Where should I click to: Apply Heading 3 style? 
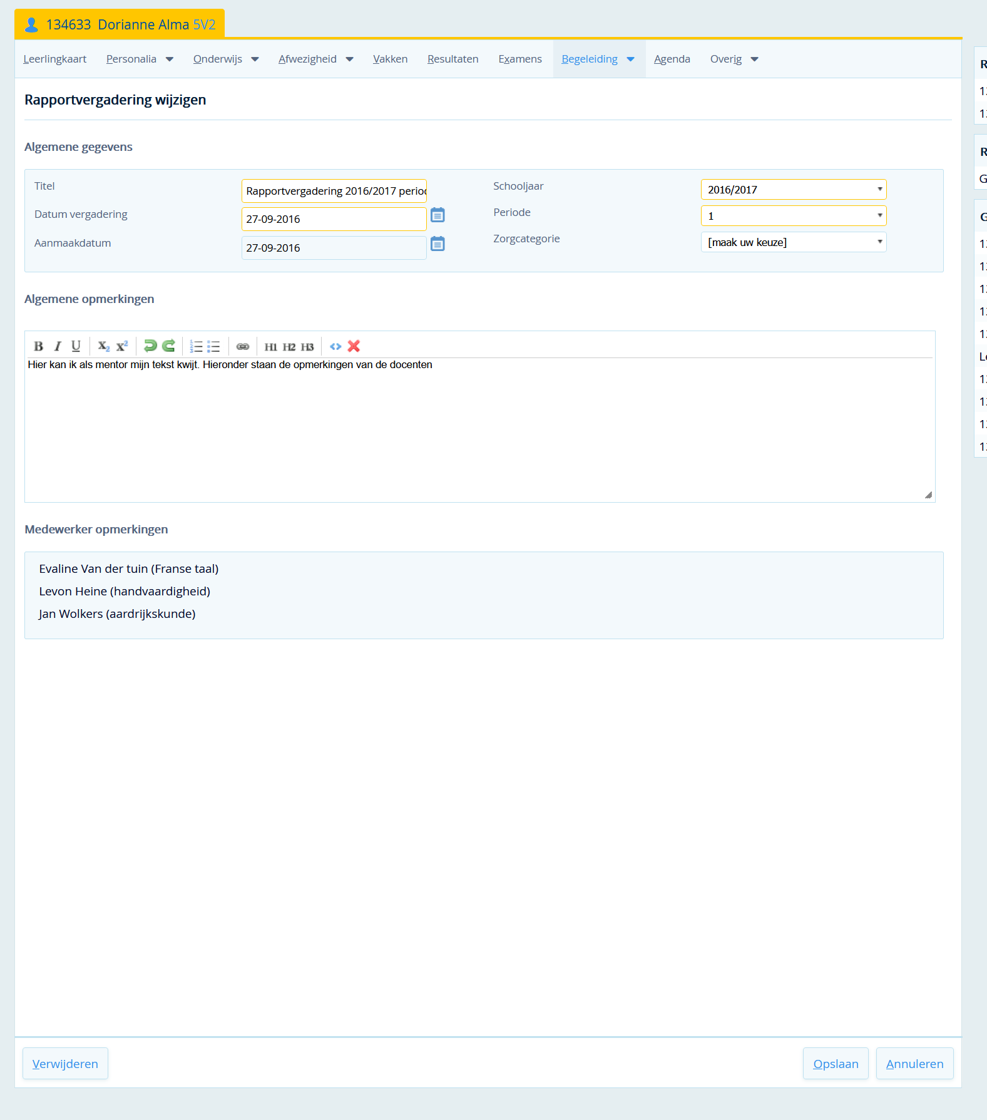(x=307, y=347)
